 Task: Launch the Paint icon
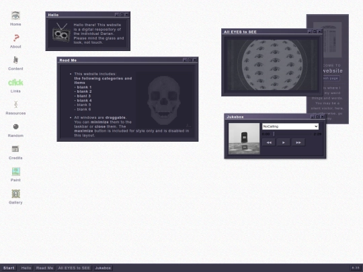pyautogui.click(x=15, y=171)
